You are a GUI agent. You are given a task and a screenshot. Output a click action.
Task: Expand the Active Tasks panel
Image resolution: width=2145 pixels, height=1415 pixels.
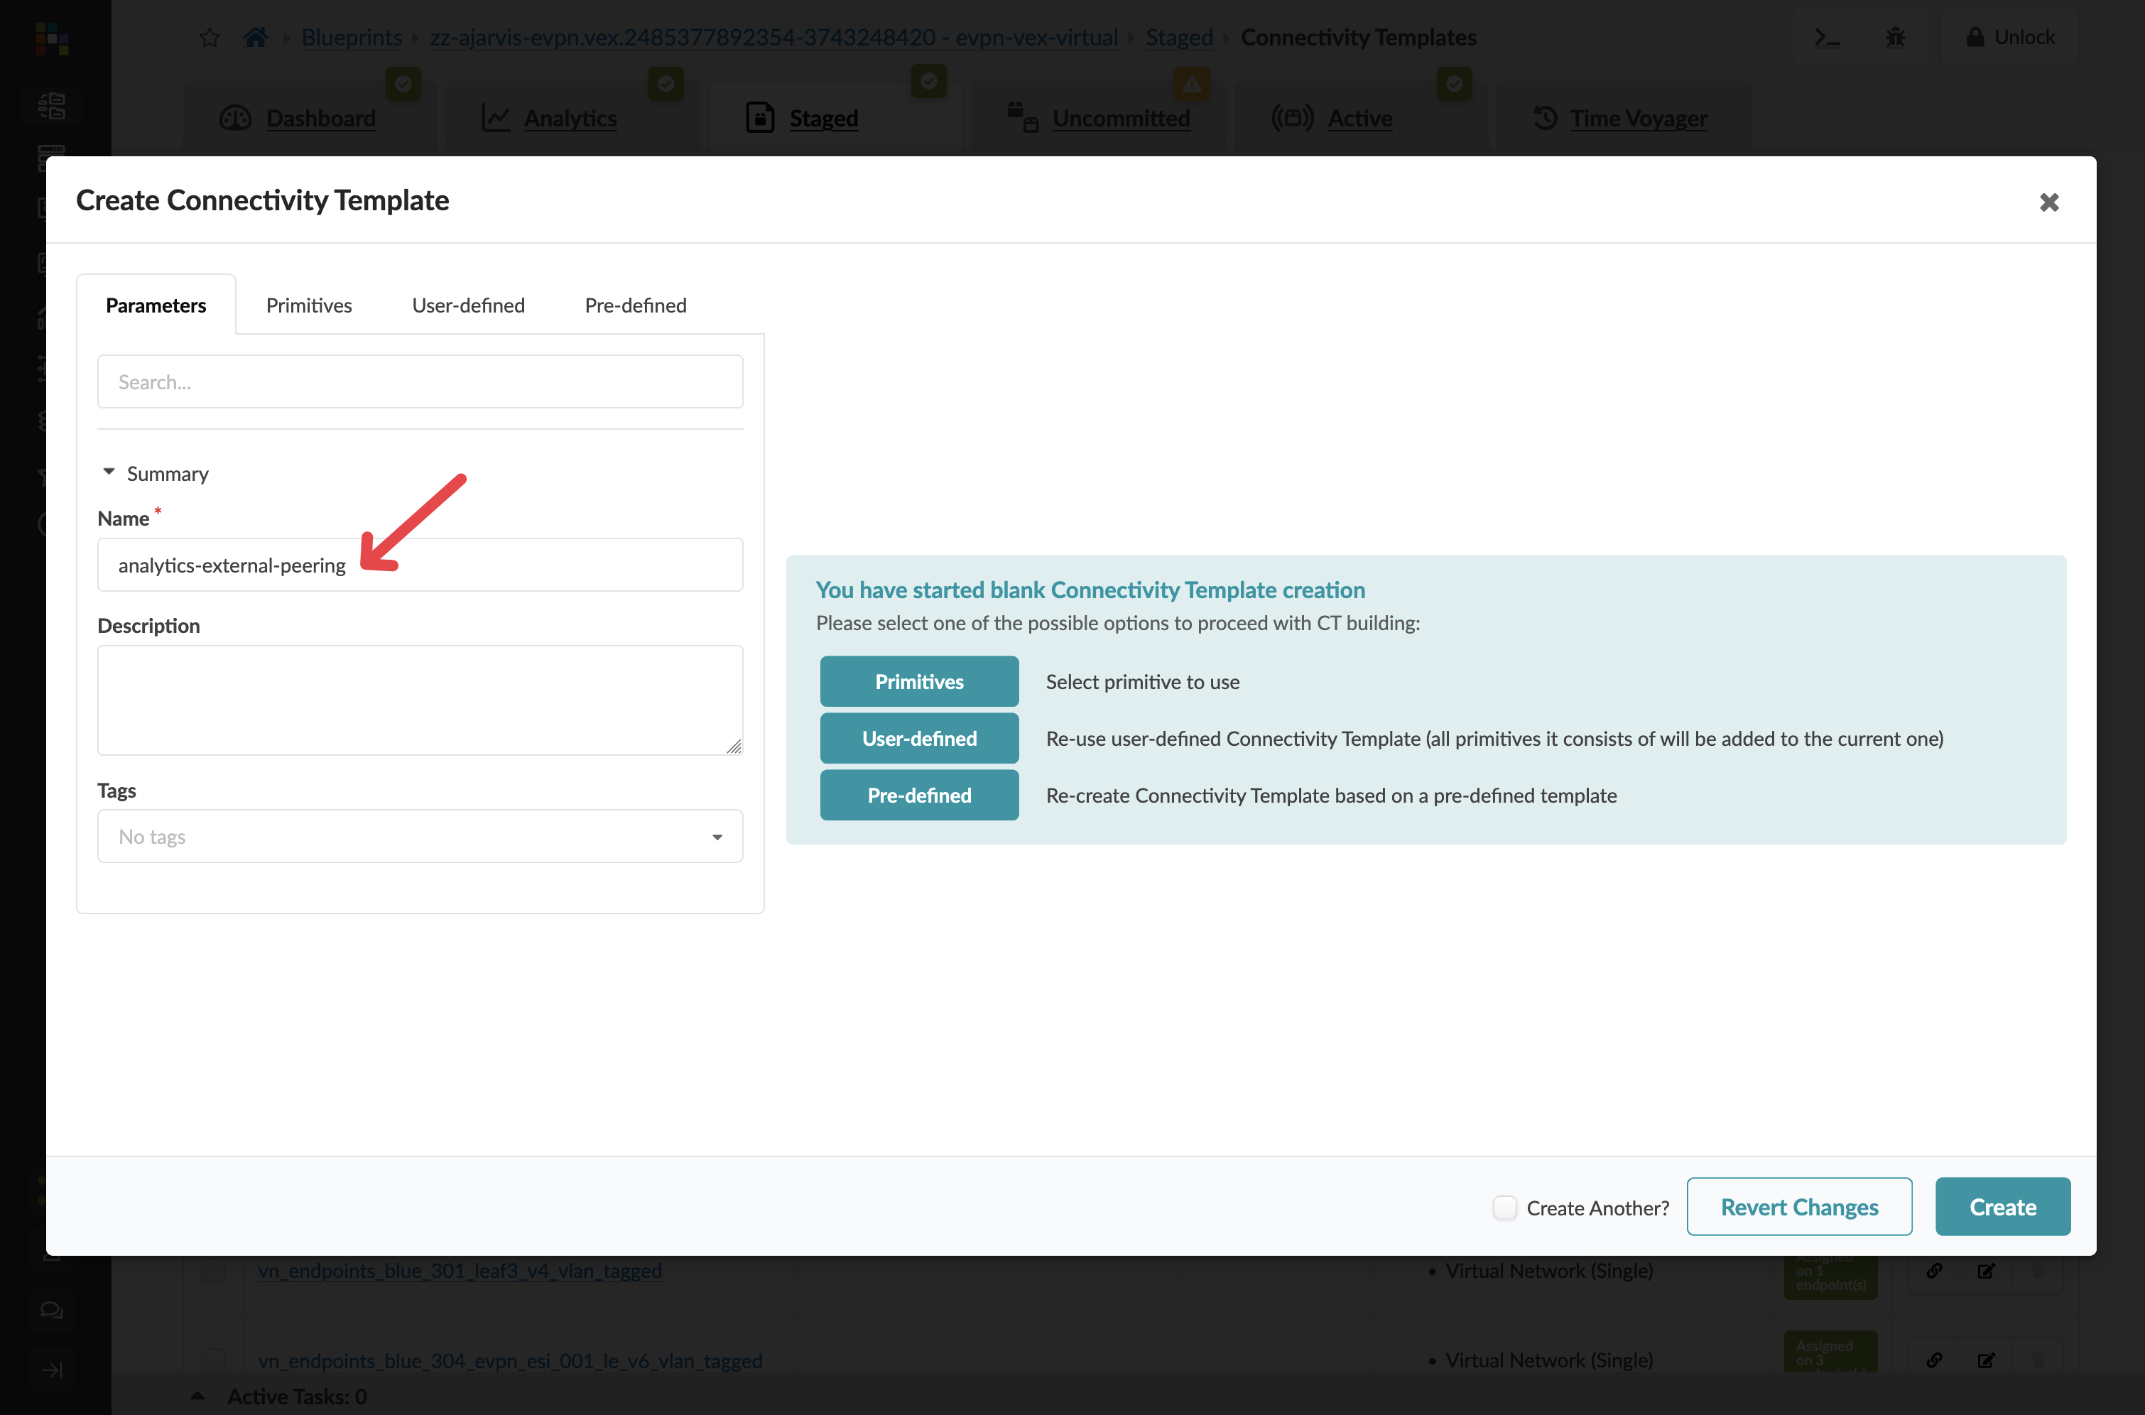[197, 1396]
